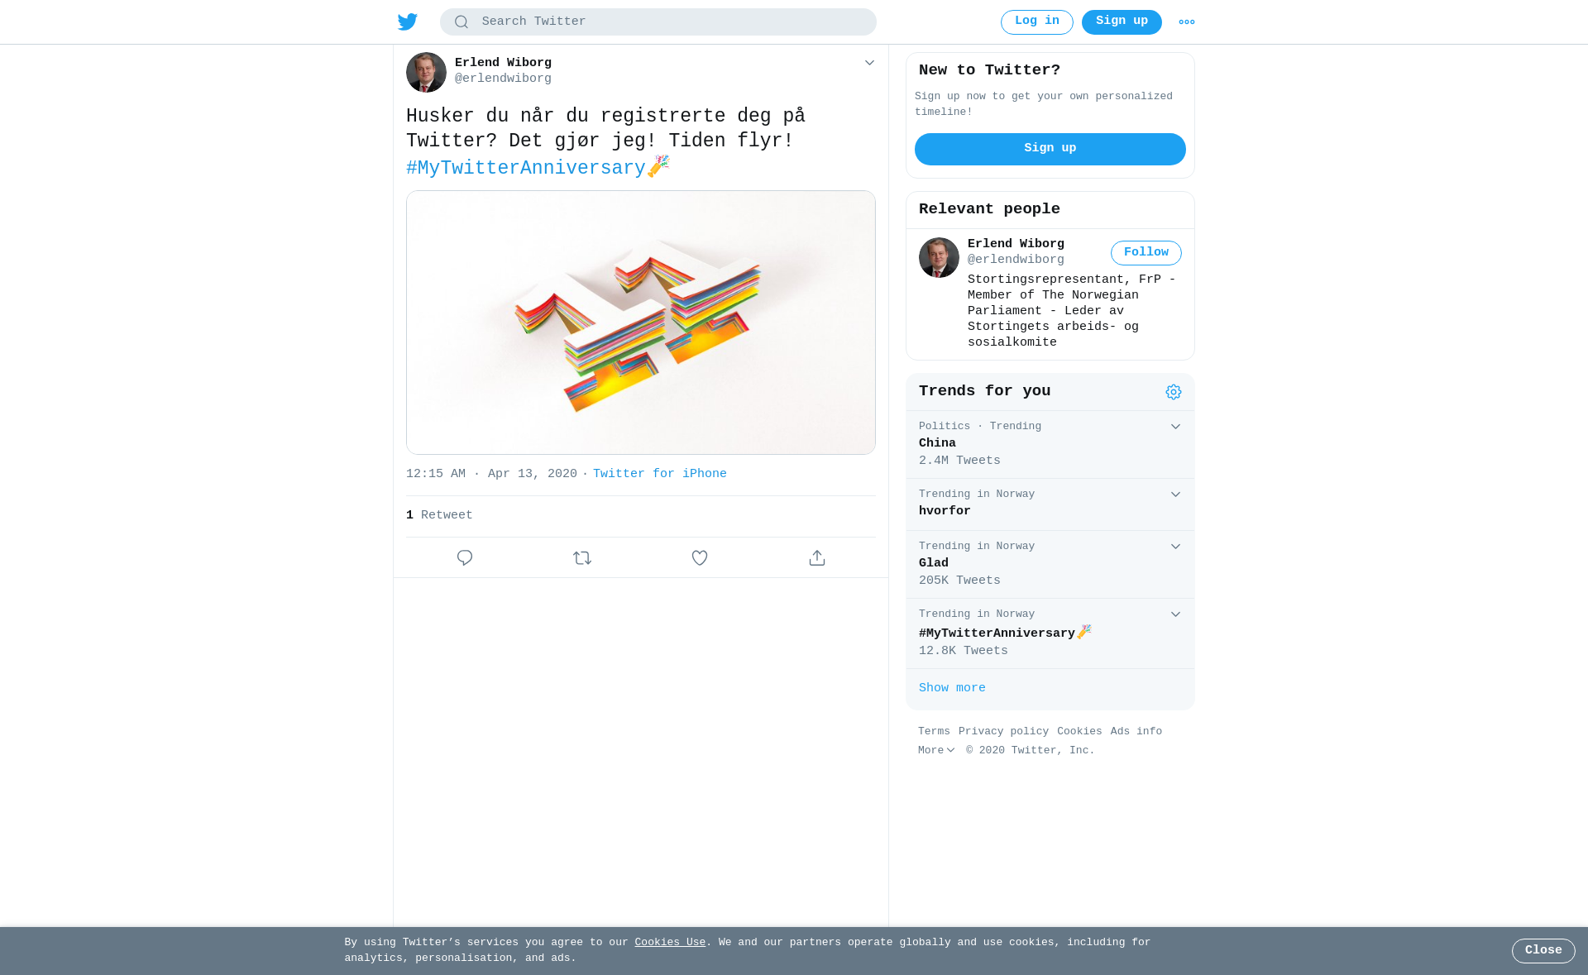Expand options for the Glad trend
The height and width of the screenshot is (975, 1588).
(1175, 547)
